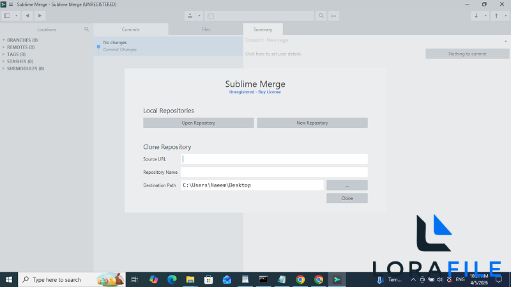
Task: Open the Buy License link
Action: coord(270,92)
